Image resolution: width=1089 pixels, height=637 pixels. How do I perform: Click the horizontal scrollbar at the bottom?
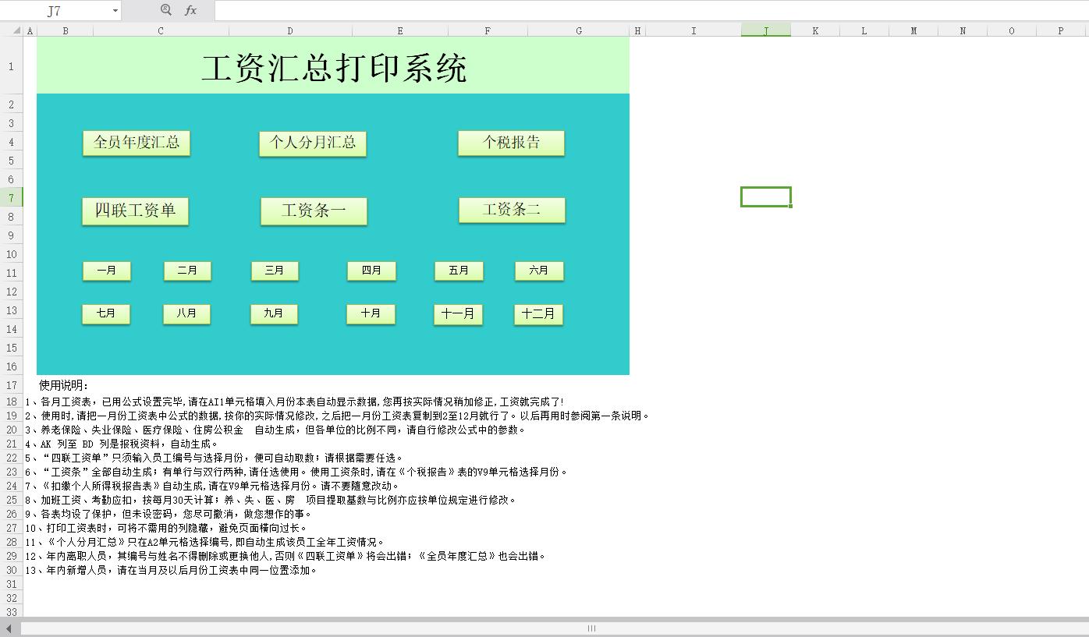coord(591,628)
